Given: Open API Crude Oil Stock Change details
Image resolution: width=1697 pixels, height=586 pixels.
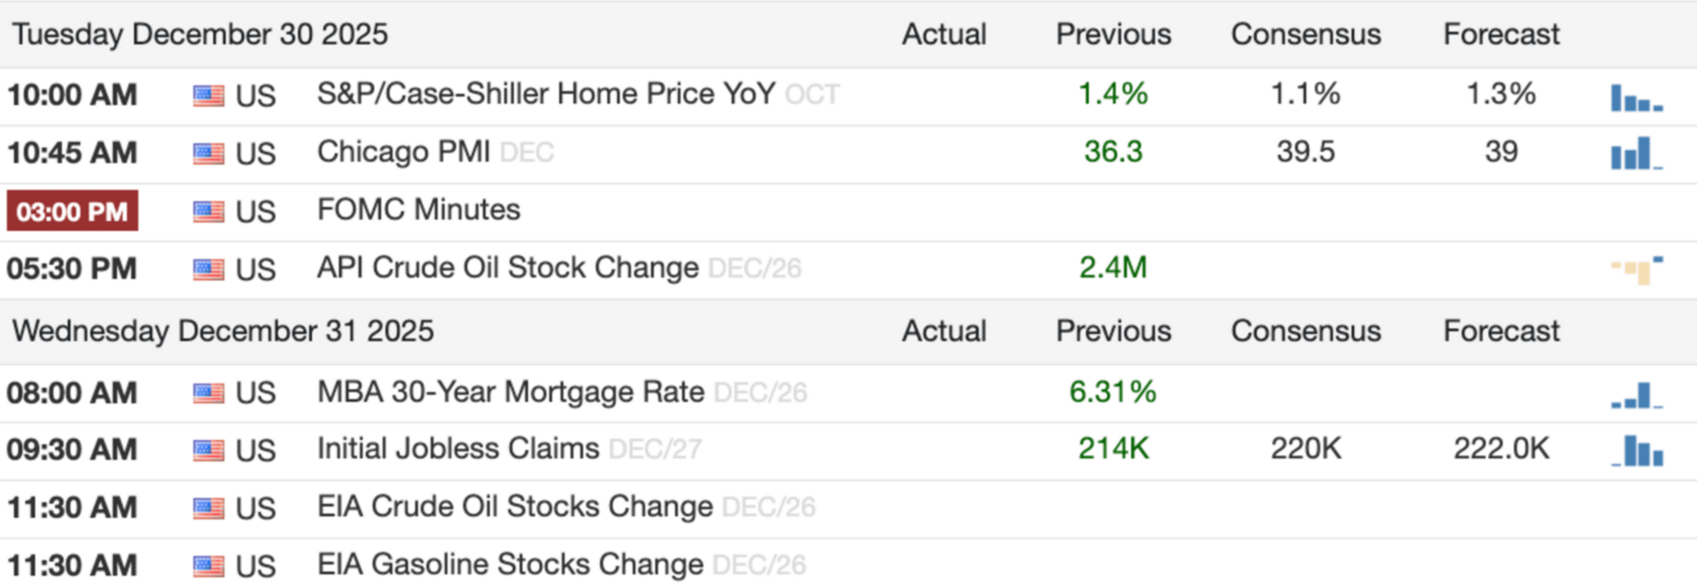Looking at the screenshot, I should pyautogui.click(x=508, y=268).
